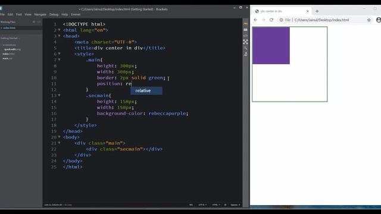Click the closing </style> tag on line 18
The image size is (381, 214).
(x=86, y=125)
